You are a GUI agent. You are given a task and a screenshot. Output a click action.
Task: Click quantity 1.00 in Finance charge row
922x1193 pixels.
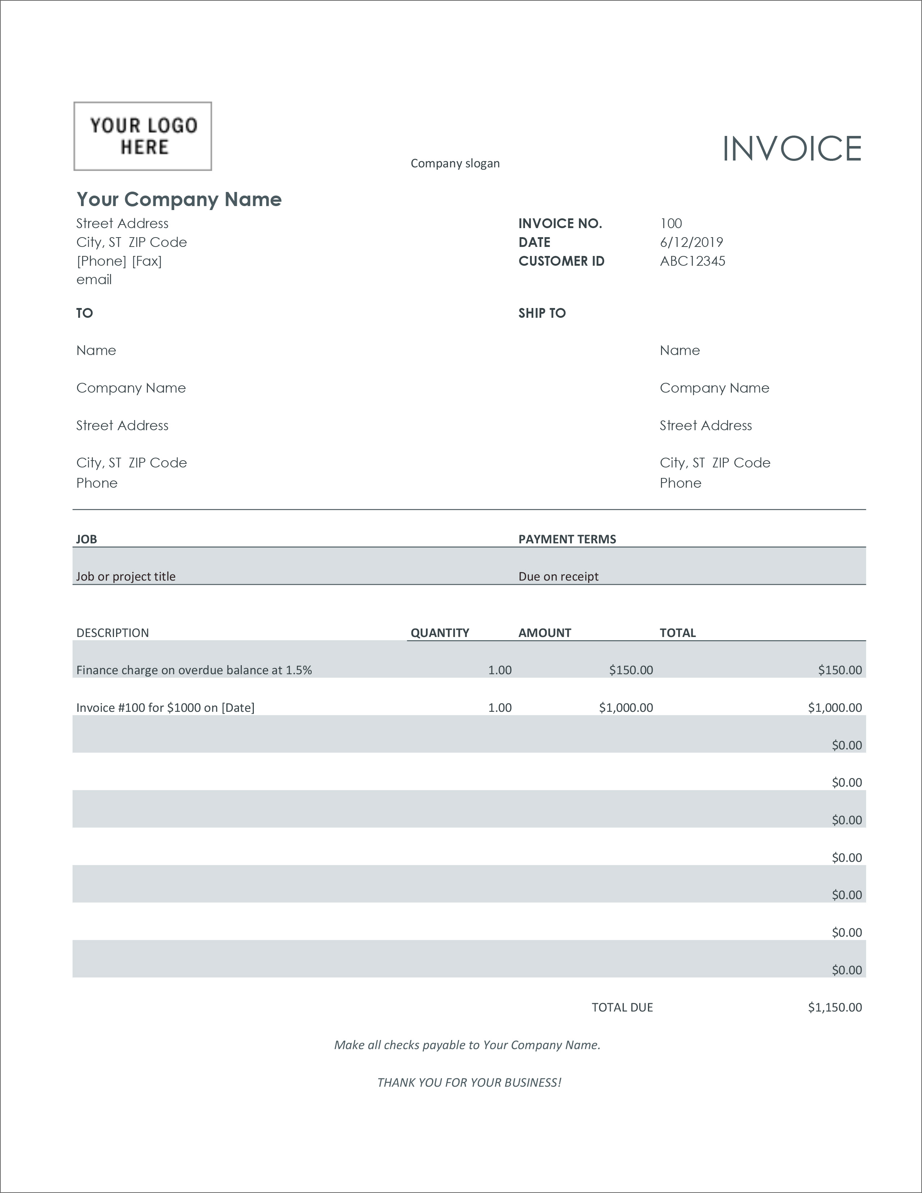click(x=500, y=670)
